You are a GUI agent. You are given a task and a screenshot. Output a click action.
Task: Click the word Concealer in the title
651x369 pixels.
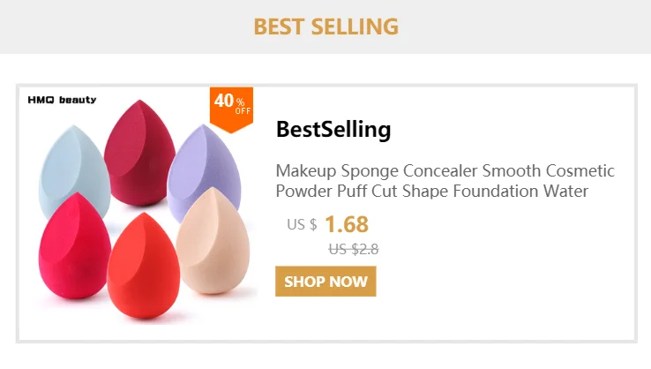[440, 170]
